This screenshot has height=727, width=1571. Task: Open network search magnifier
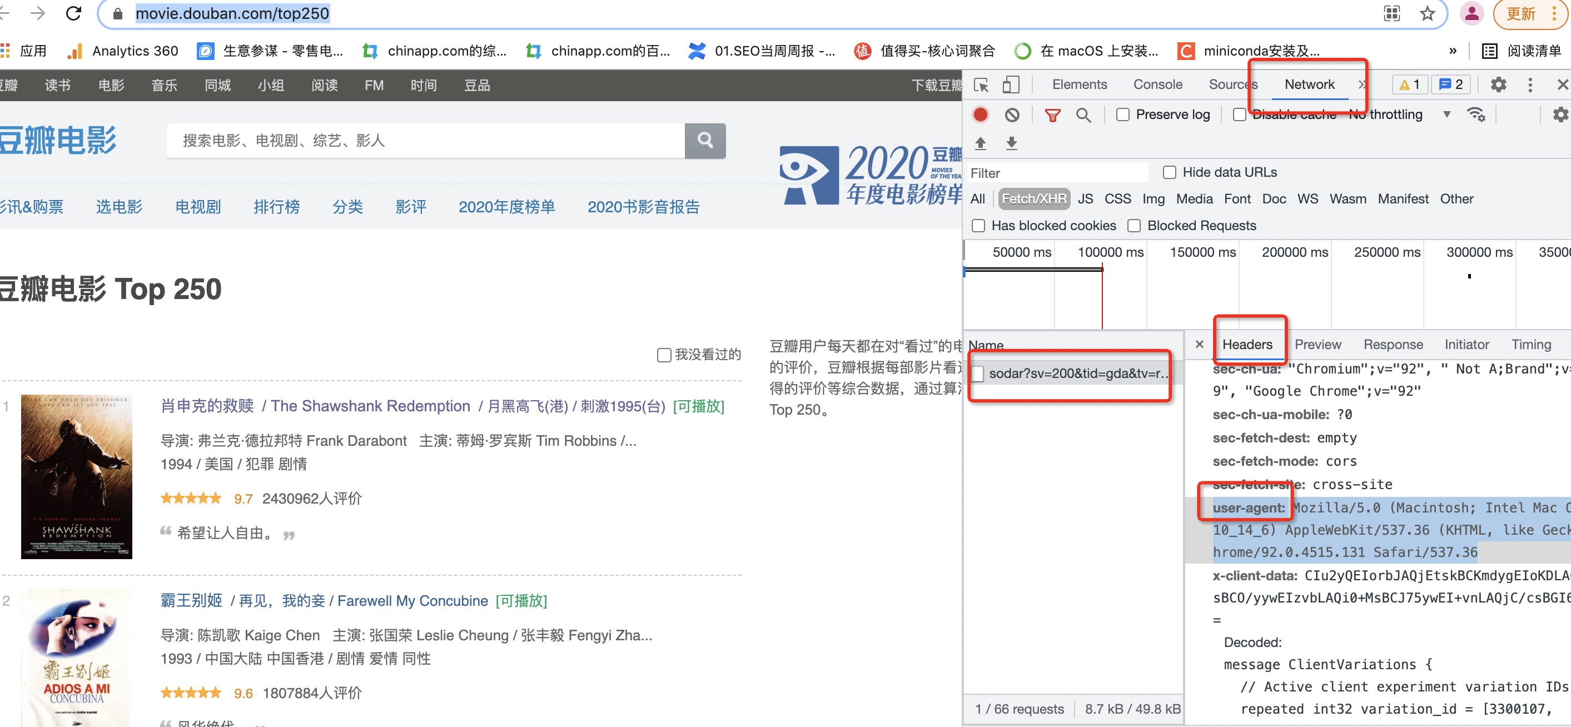point(1083,114)
